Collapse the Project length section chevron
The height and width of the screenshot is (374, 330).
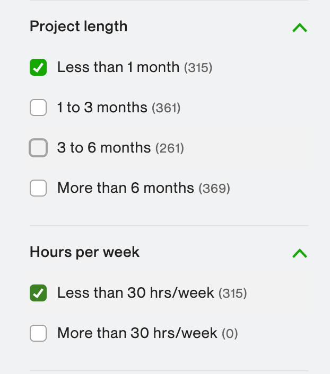click(300, 28)
